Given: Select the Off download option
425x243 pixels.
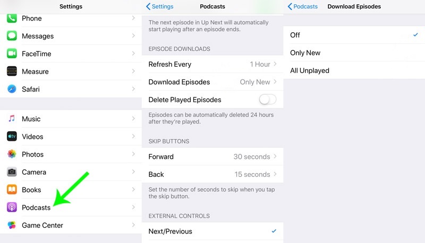Looking at the screenshot, I should coord(353,35).
